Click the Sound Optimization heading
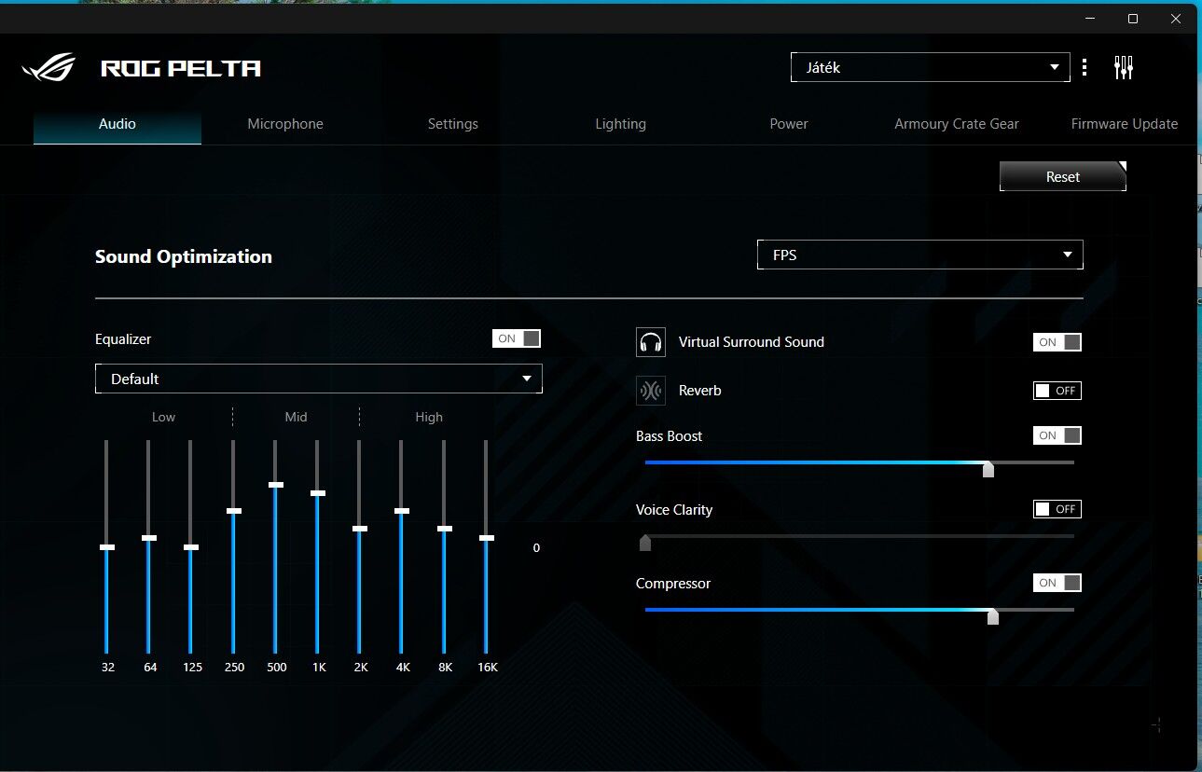Viewport: 1202px width, 772px height. (x=184, y=256)
